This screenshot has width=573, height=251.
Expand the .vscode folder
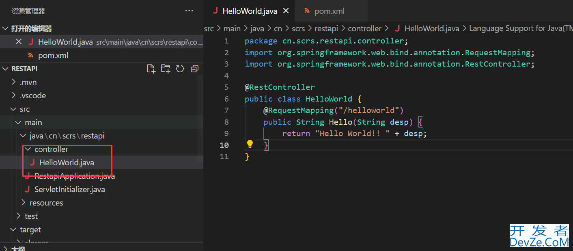pyautogui.click(x=13, y=95)
